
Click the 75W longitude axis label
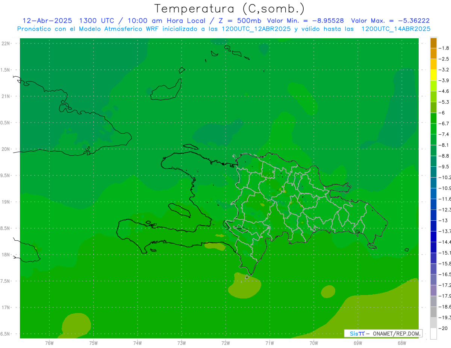(x=93, y=343)
